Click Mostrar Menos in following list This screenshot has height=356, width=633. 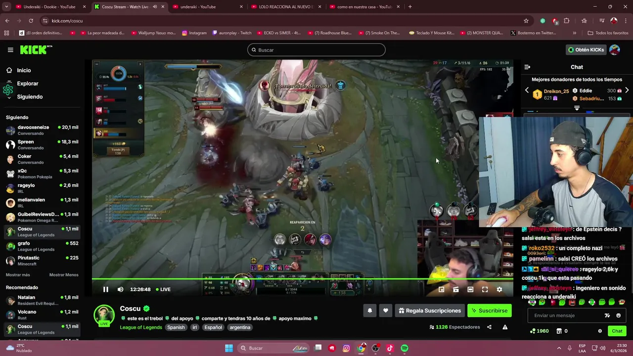64,275
